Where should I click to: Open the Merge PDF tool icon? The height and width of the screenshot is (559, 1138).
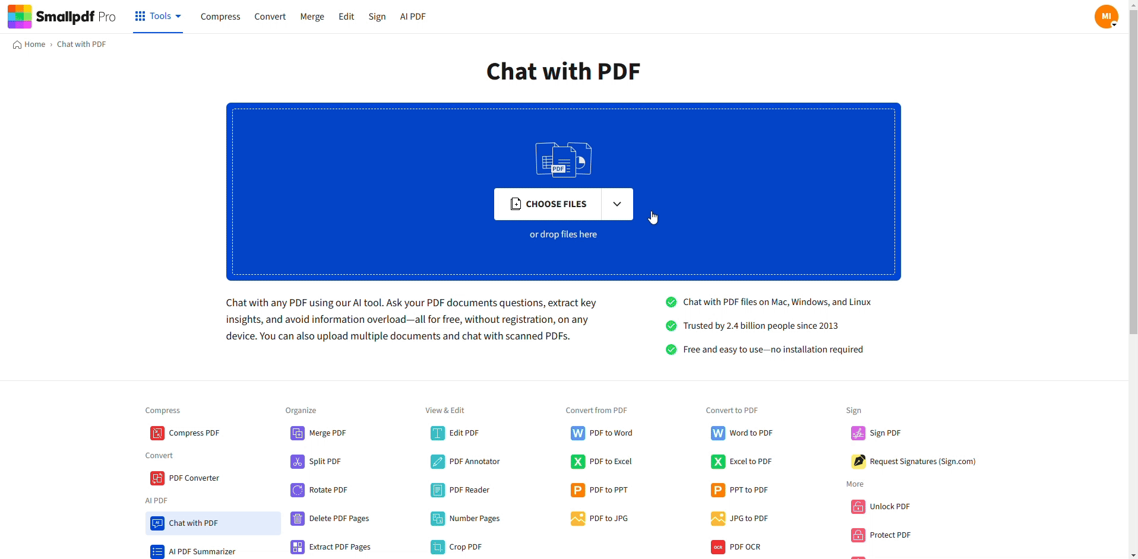[298, 433]
